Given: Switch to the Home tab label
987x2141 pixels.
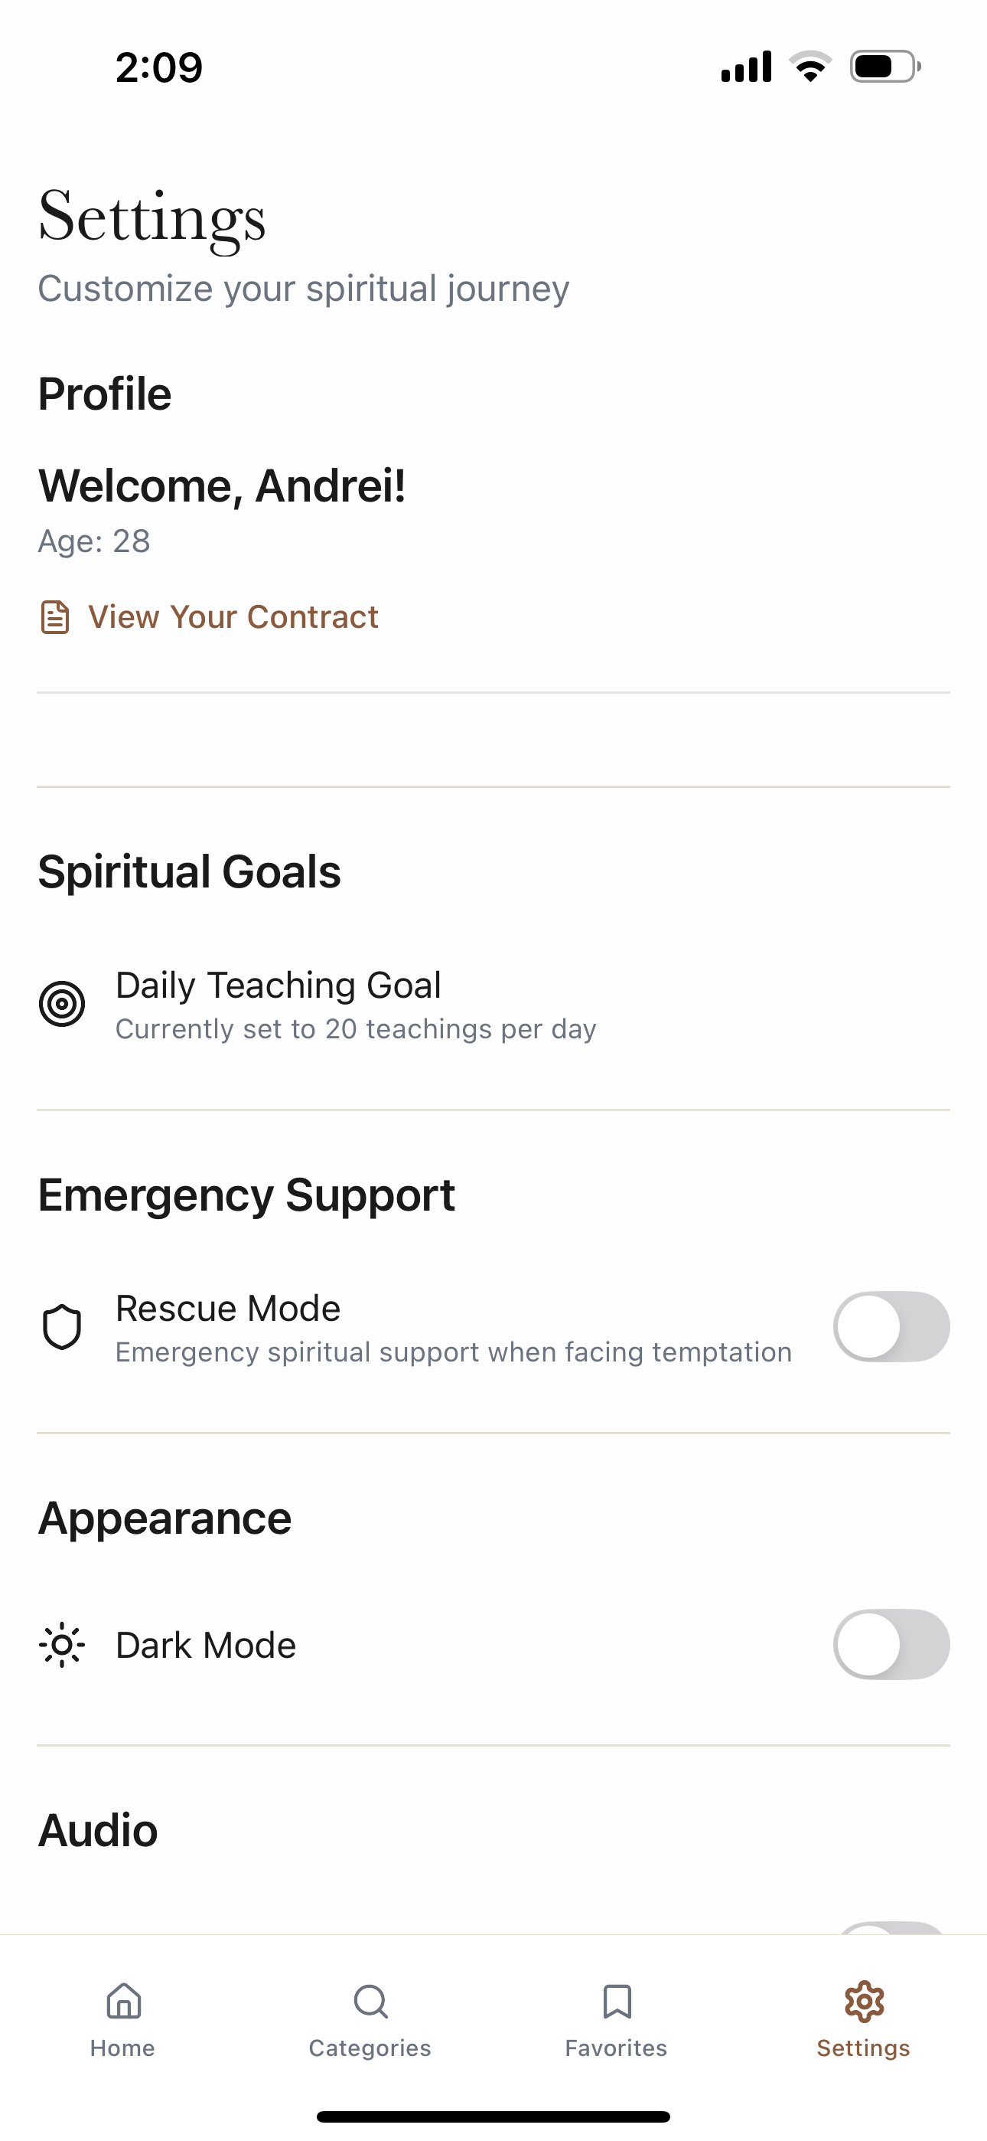Looking at the screenshot, I should tap(123, 2048).
